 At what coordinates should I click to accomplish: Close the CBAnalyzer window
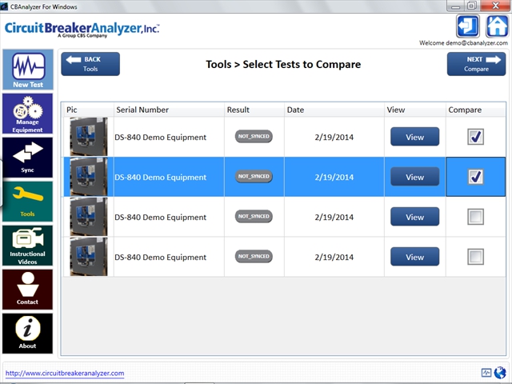tap(496, 6)
